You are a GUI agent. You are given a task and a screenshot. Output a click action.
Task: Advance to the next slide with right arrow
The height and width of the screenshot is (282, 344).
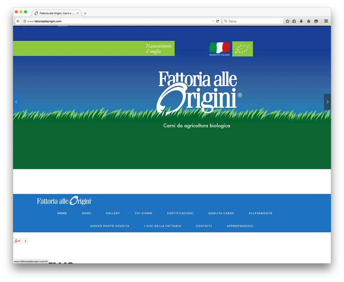[327, 102]
